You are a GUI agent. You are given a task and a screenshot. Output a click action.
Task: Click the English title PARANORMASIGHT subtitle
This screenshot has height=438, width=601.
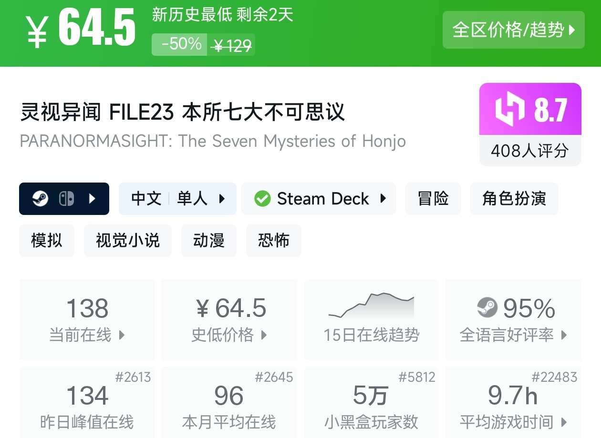213,142
